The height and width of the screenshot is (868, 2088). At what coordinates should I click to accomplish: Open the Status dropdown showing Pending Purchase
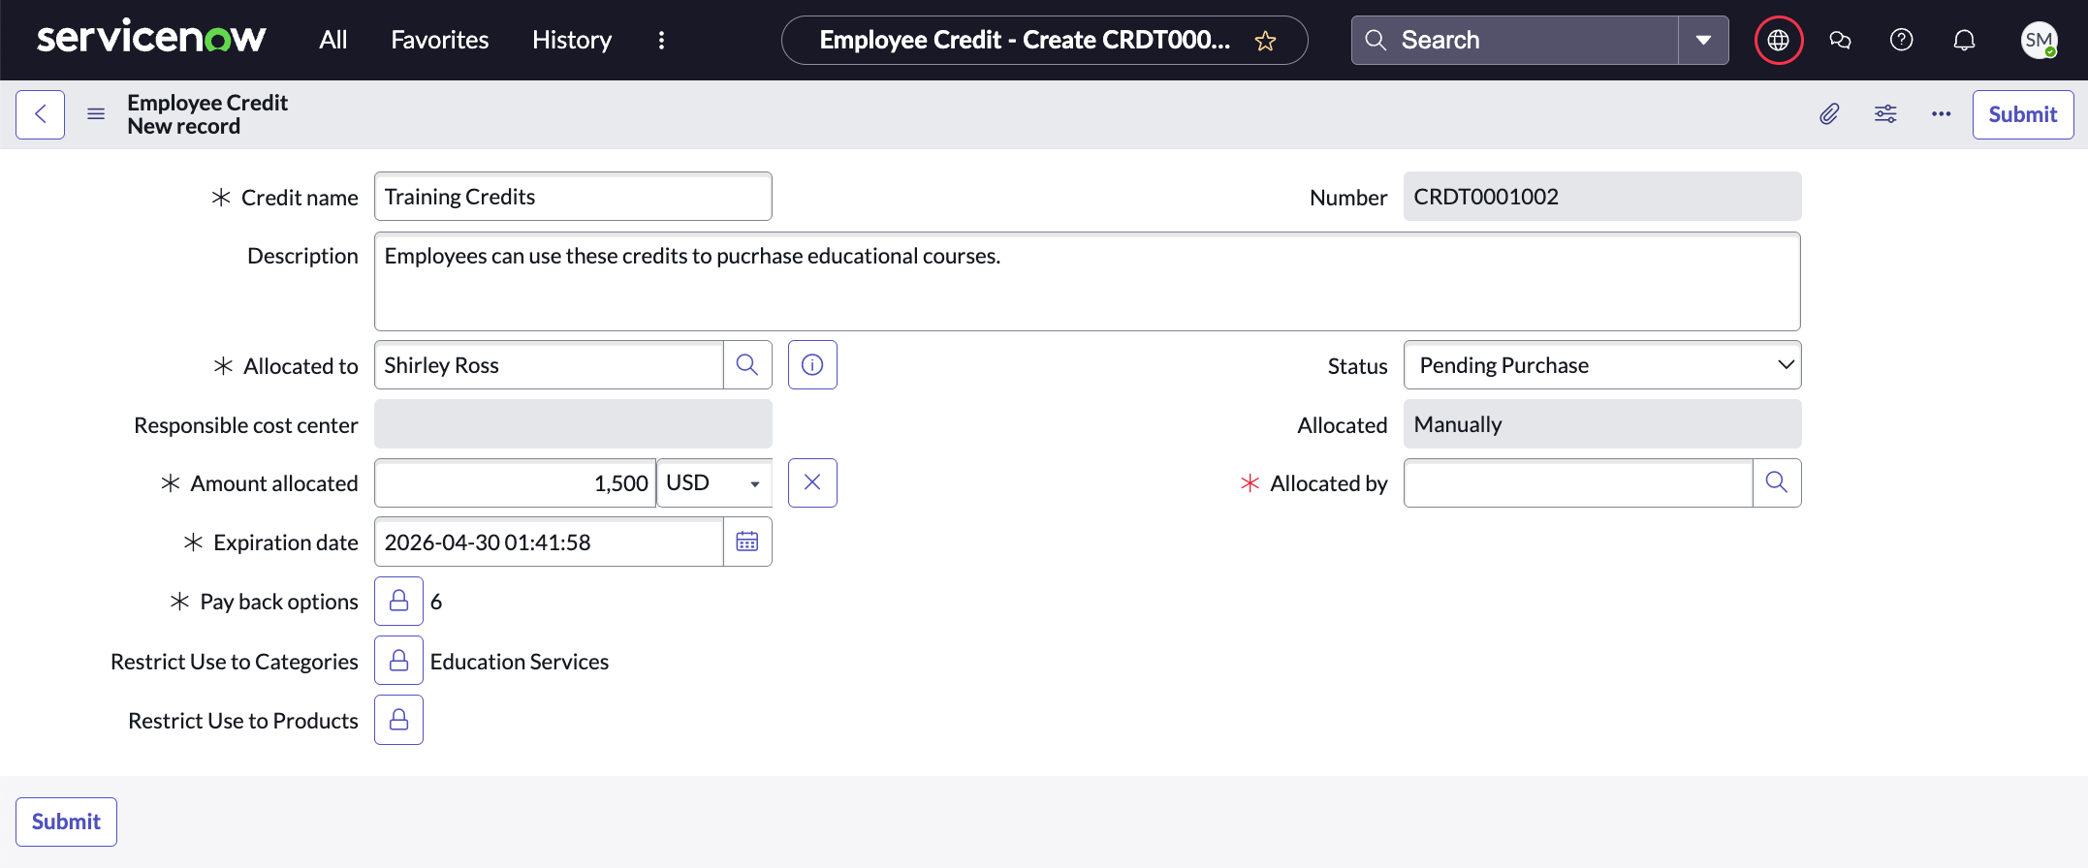tap(1602, 365)
